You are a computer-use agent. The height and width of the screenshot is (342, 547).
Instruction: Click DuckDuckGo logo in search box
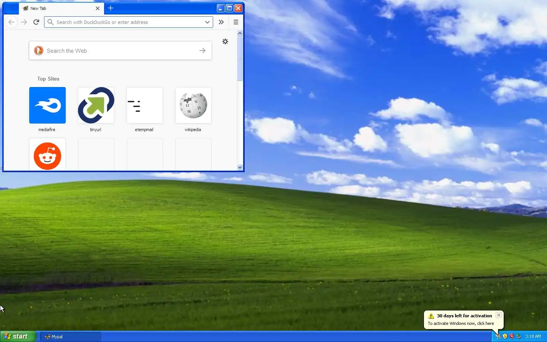tap(39, 51)
